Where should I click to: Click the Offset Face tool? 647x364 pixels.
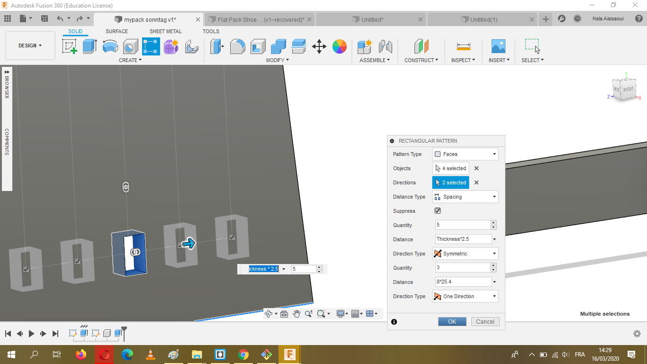(x=299, y=46)
